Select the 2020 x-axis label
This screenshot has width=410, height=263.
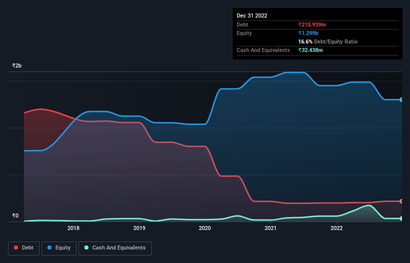[205, 228]
